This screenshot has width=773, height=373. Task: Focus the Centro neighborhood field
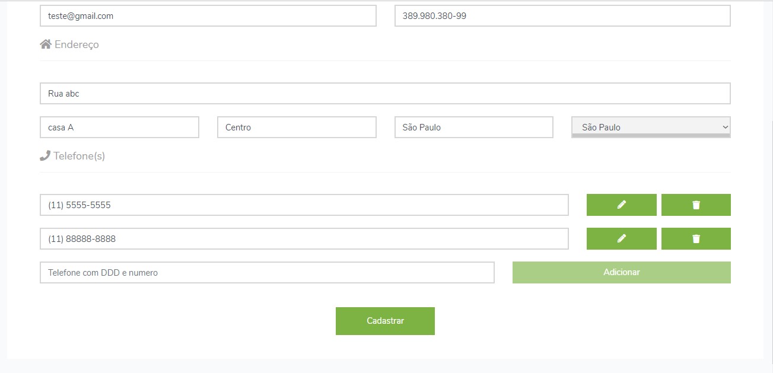297,127
